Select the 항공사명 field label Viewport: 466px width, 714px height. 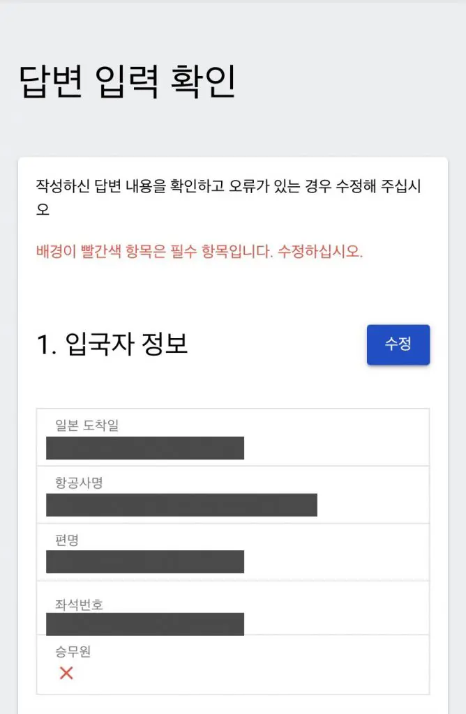(x=79, y=483)
